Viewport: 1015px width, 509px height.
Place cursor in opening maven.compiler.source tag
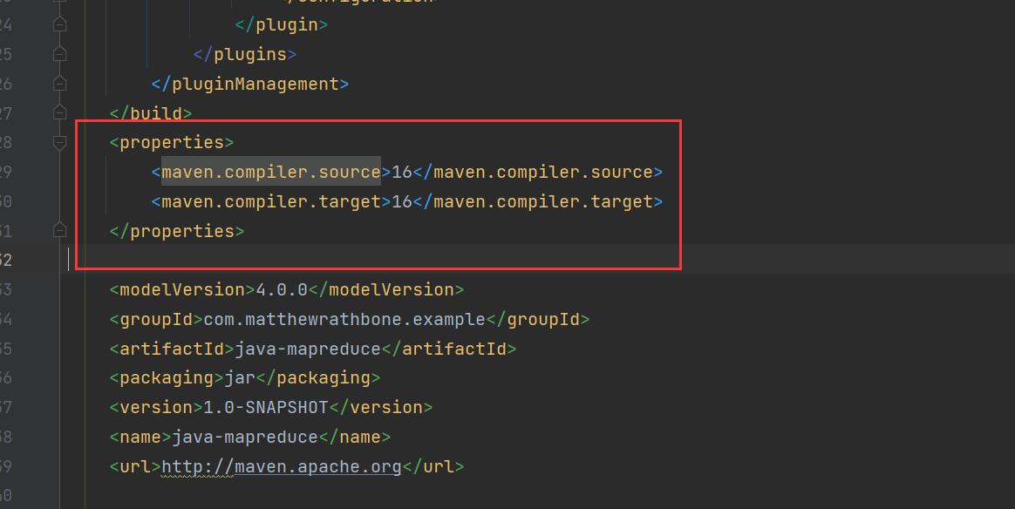[x=270, y=172]
